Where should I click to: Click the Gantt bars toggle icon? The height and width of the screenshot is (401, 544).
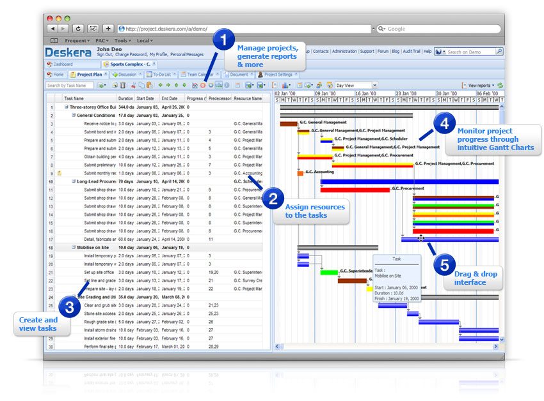219,85
